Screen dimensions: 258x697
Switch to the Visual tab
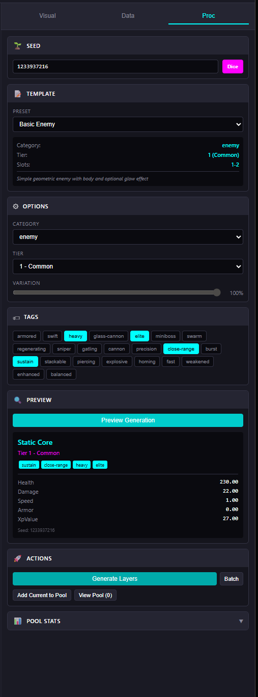(x=48, y=16)
